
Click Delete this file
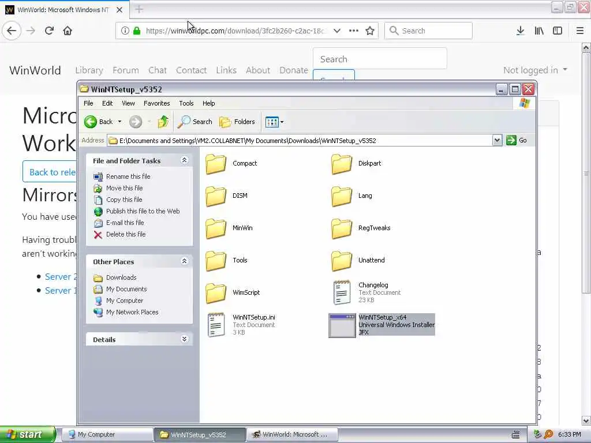point(119,234)
